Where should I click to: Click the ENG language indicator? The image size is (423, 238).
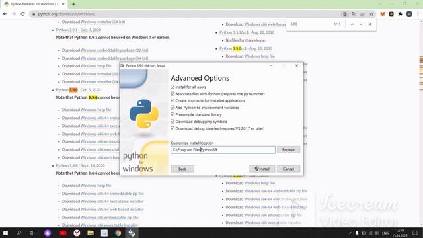pos(385,233)
